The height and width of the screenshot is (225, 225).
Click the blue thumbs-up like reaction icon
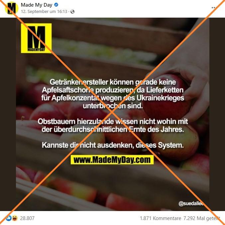(x=9, y=218)
